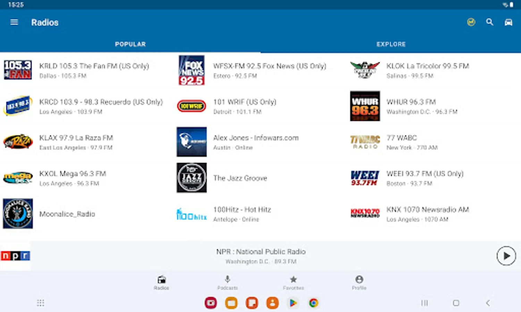Open the hamburger navigation menu
521x312 pixels.
14,22
